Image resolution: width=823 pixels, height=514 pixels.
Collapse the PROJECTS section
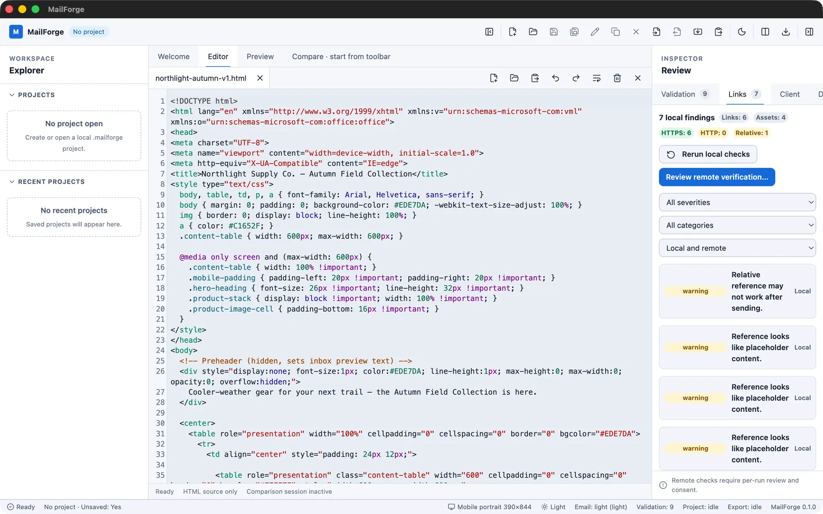coord(32,95)
